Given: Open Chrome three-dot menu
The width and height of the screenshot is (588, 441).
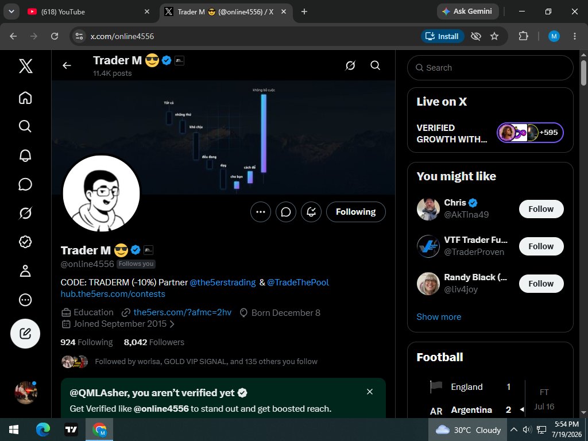Looking at the screenshot, I should 574,36.
